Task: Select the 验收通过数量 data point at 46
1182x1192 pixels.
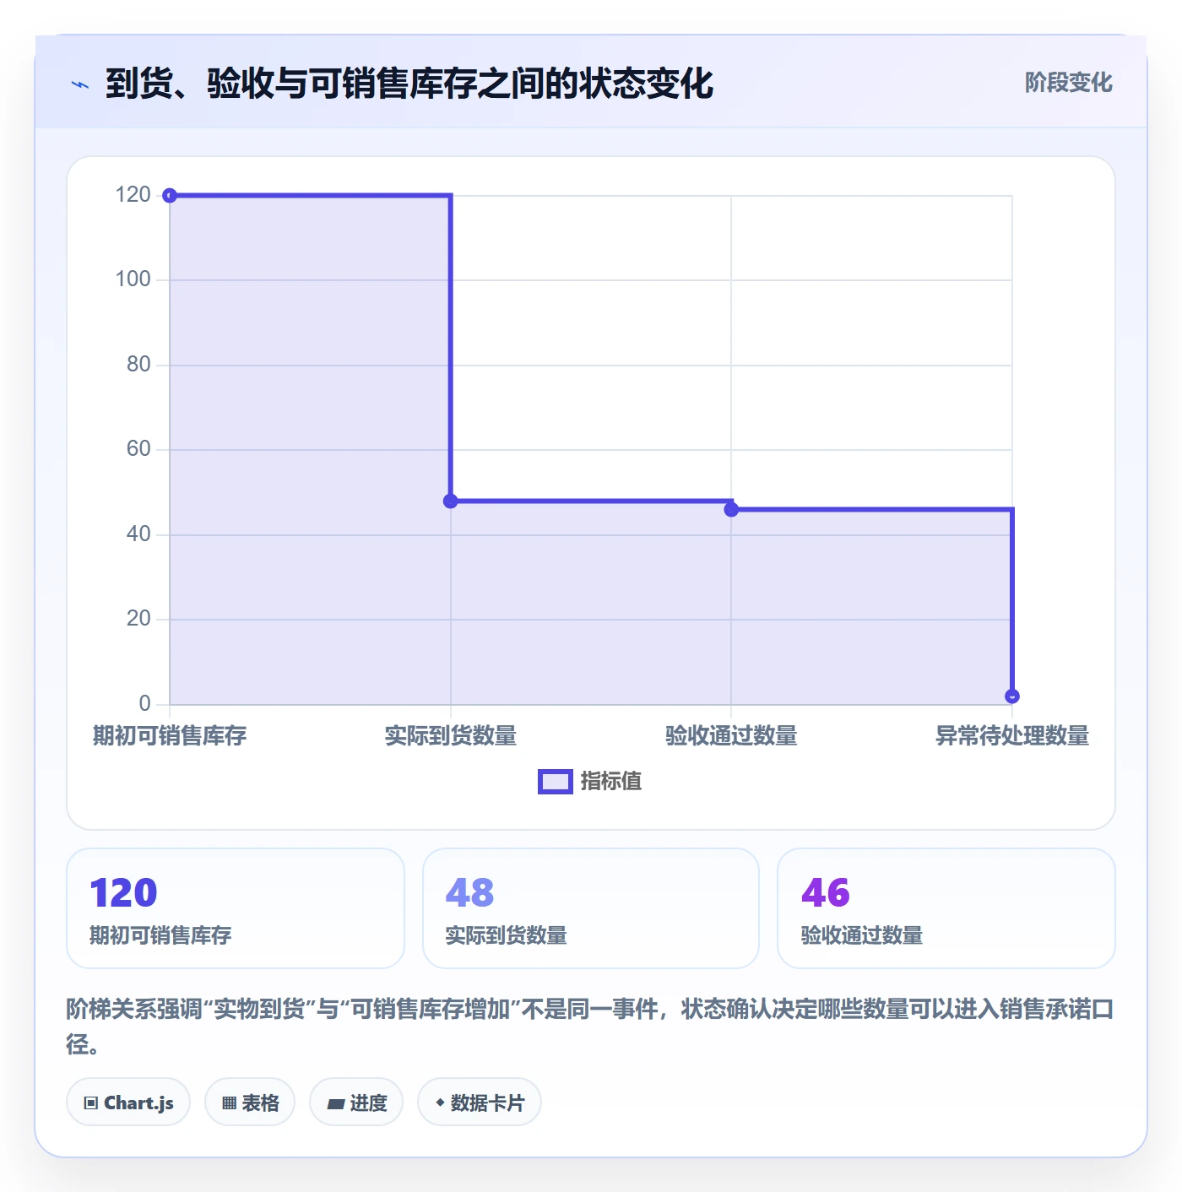Action: coord(731,509)
